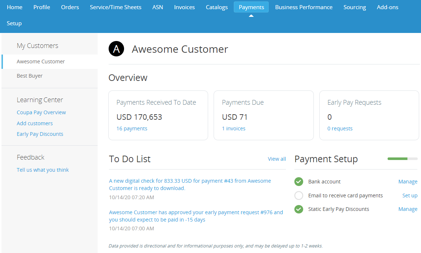Click the Awesome Customer page title
Viewport: 421px width, 253px height.
[x=179, y=49]
